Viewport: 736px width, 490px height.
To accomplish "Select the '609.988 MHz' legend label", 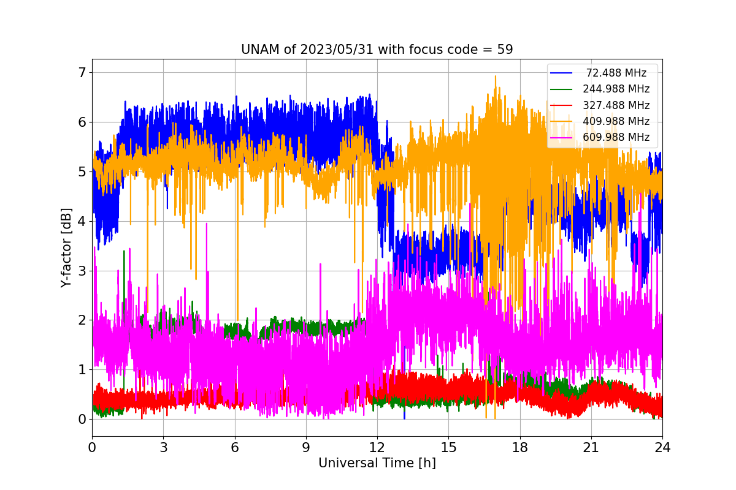I will coord(616,137).
